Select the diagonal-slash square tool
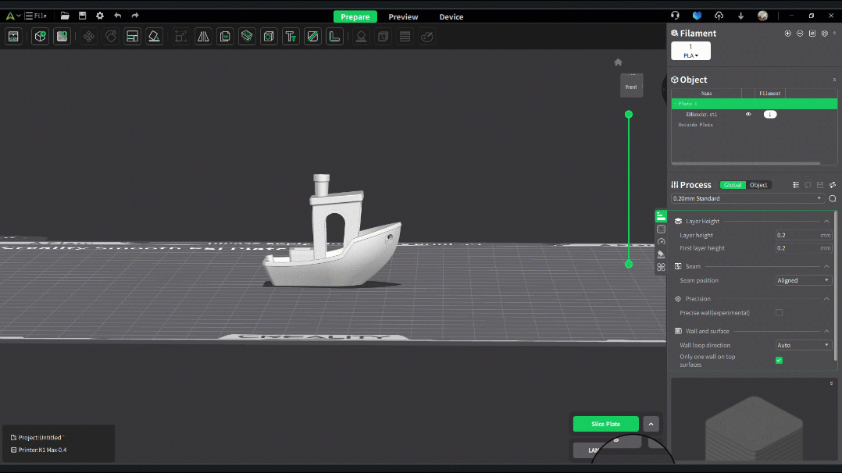 tap(312, 37)
